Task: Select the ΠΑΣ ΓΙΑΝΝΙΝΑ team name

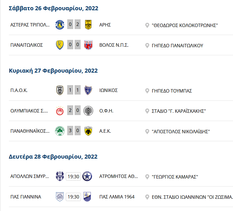Action: click(26, 197)
